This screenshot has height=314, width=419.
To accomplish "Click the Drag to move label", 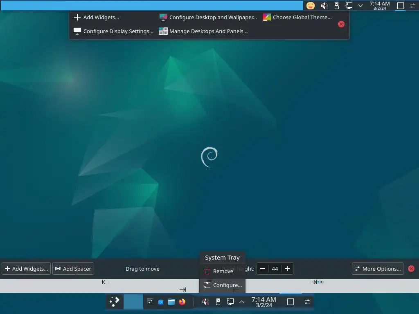I will point(142,269).
